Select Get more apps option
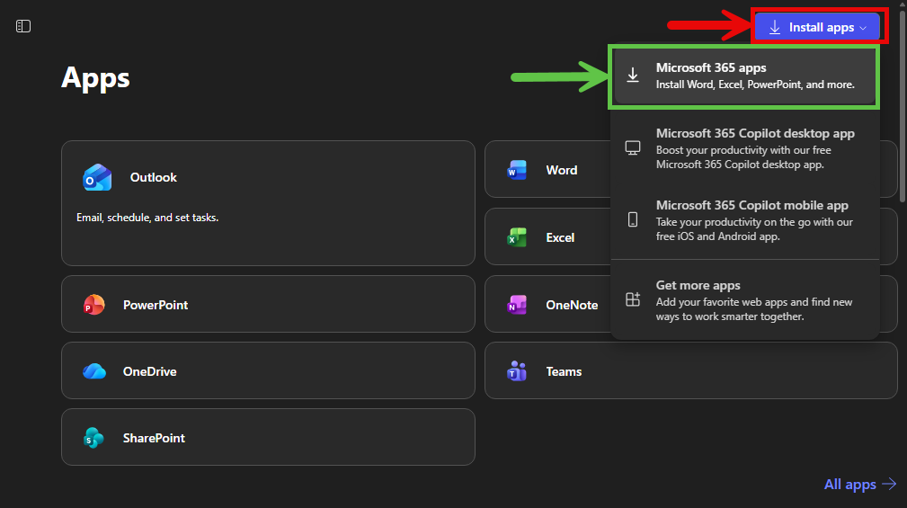 (x=745, y=299)
